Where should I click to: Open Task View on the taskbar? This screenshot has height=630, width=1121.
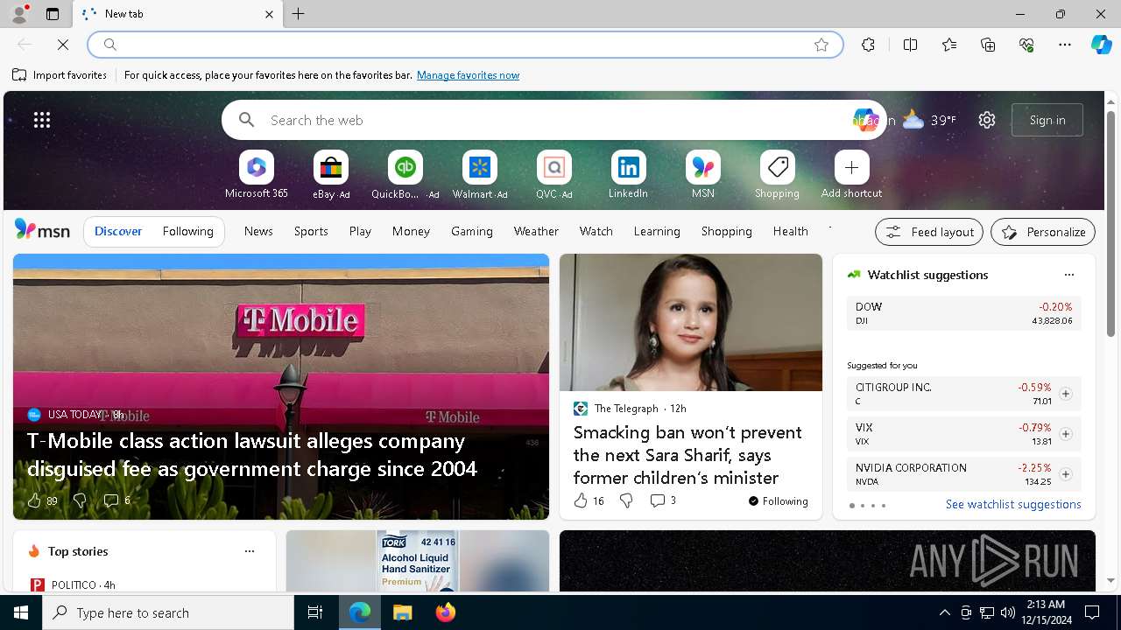(315, 612)
